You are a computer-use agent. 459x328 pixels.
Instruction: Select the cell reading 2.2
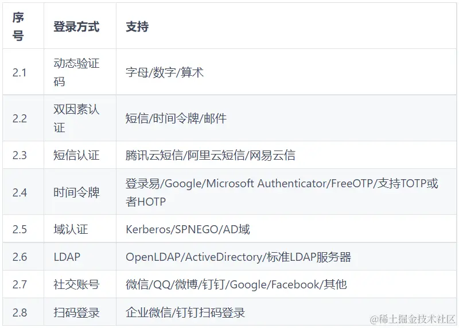(x=23, y=118)
